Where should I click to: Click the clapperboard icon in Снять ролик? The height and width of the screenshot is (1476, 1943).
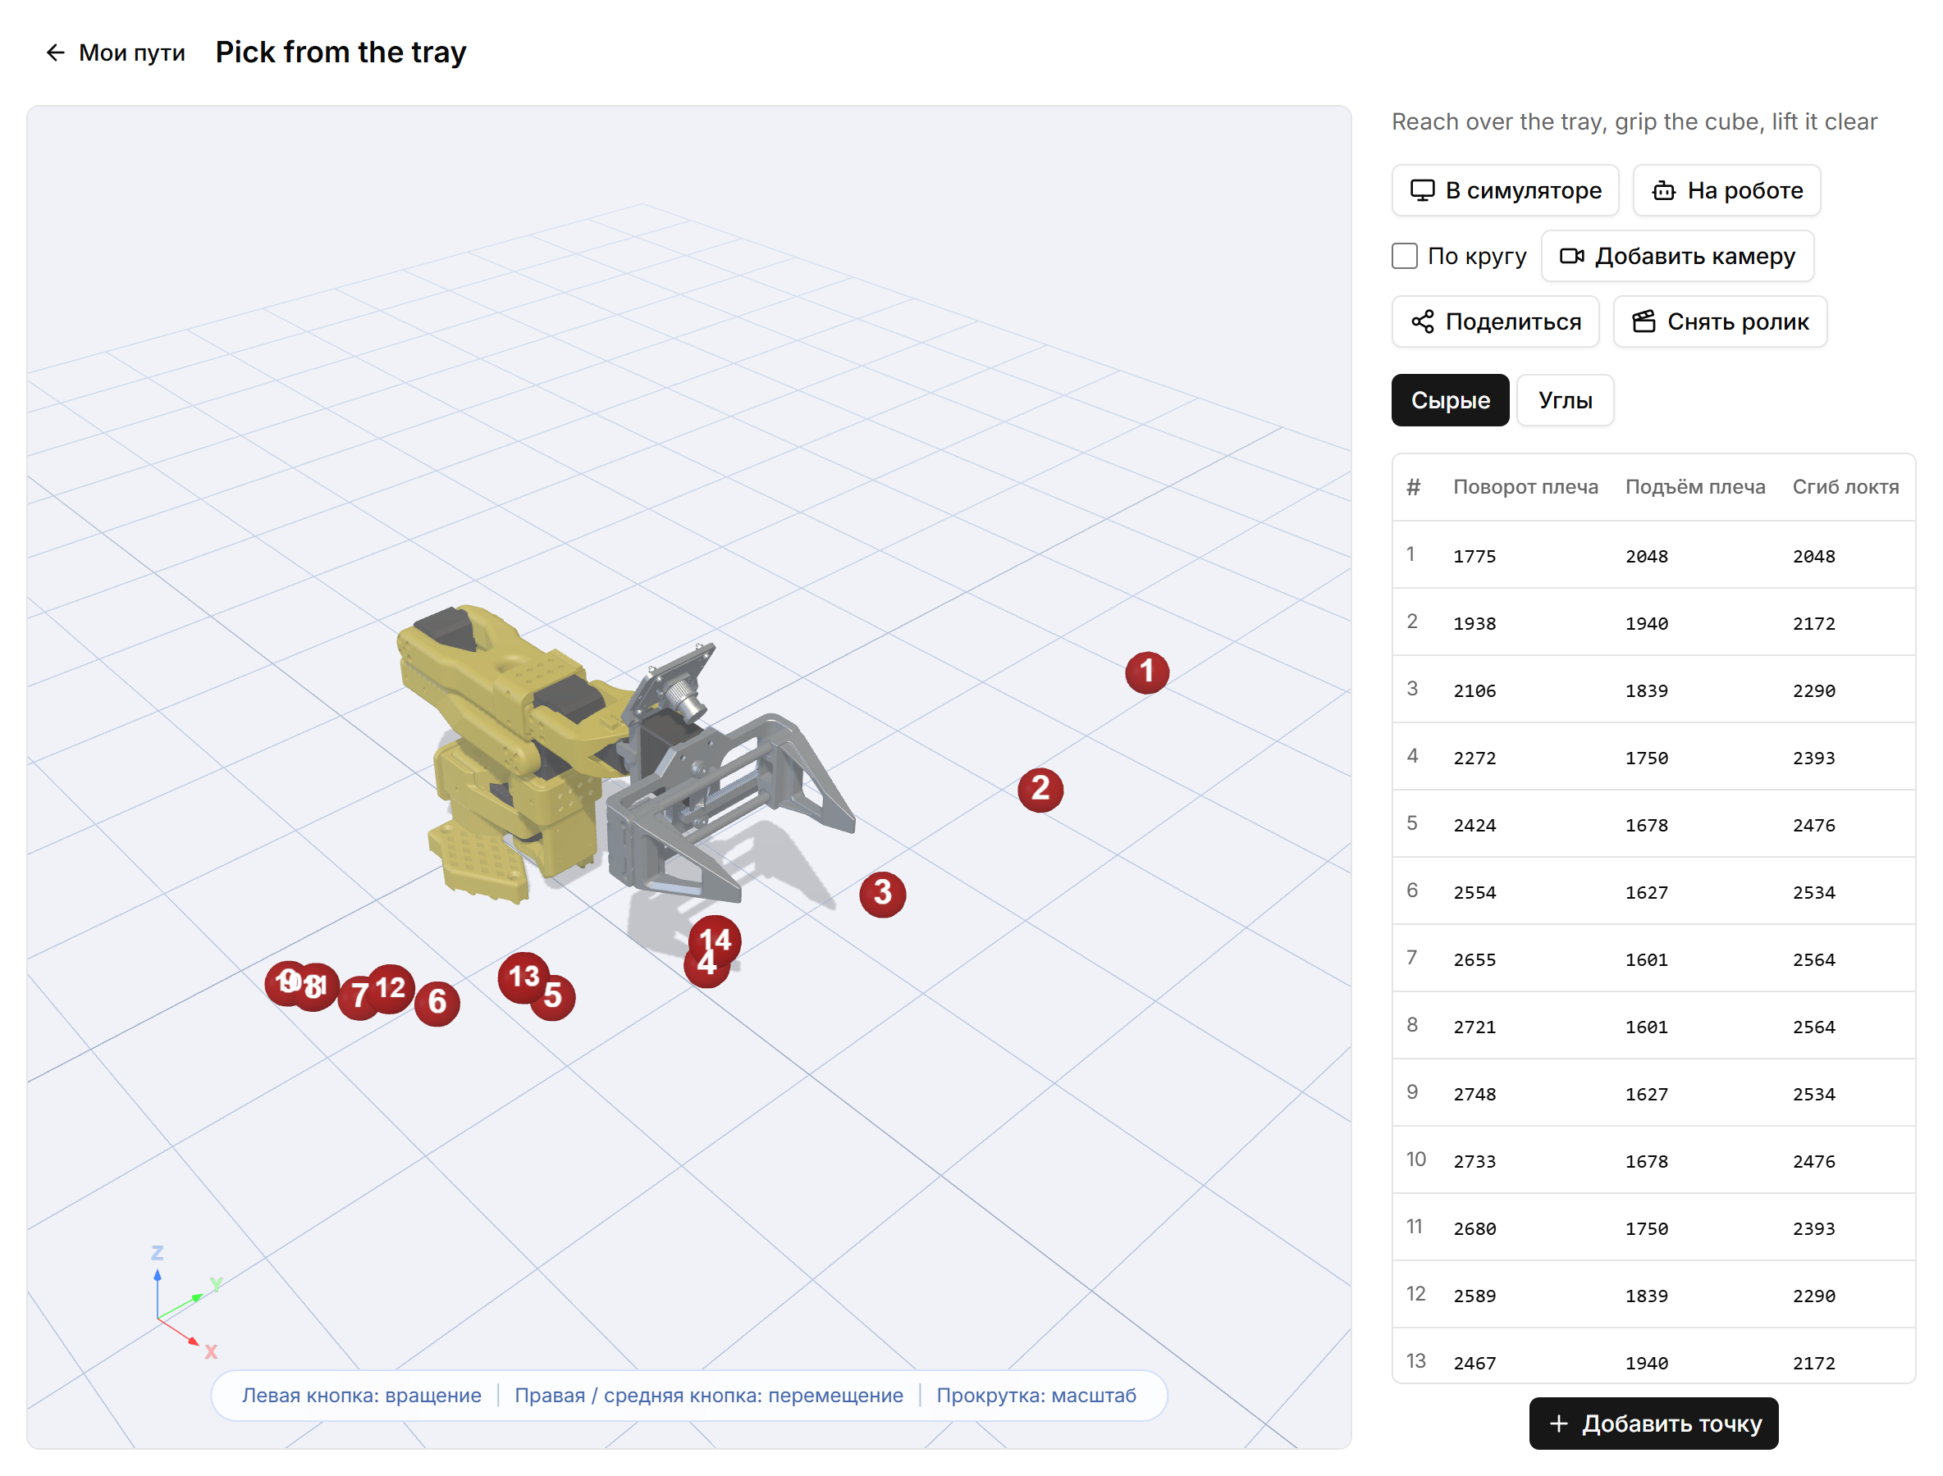click(1644, 321)
